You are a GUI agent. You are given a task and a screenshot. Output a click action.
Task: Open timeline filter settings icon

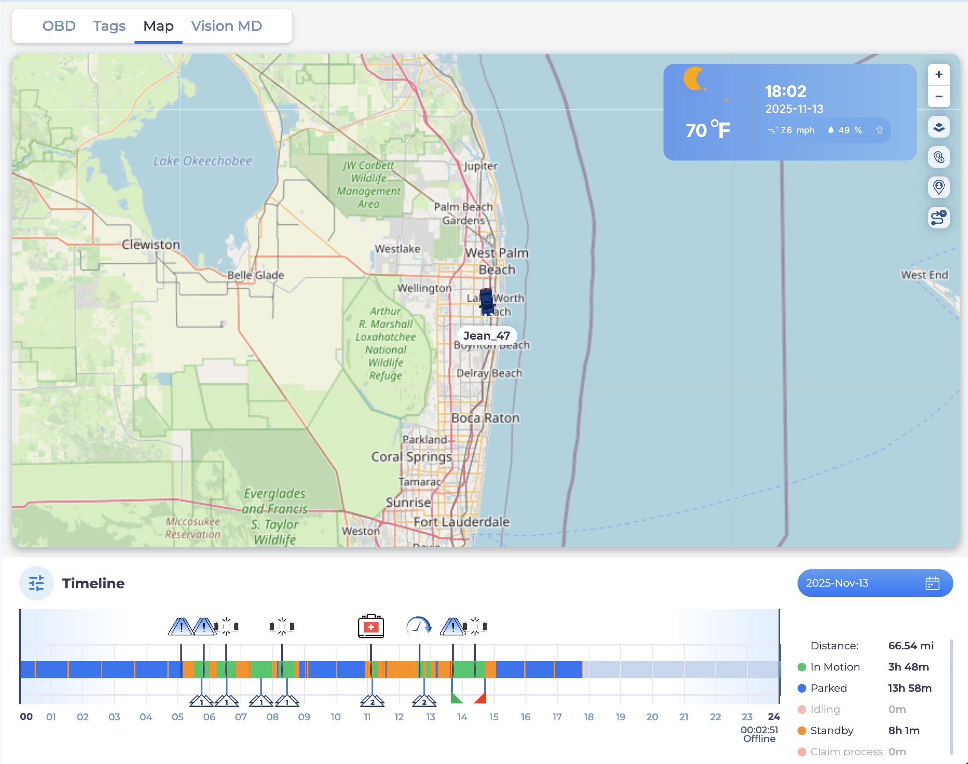tap(36, 583)
